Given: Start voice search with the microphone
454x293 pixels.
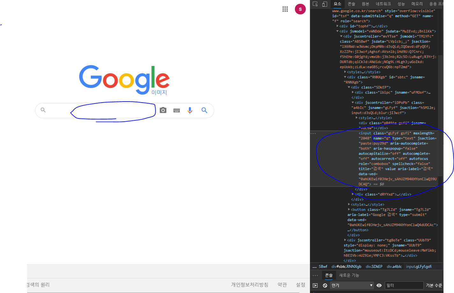Looking at the screenshot, I should point(190,110).
